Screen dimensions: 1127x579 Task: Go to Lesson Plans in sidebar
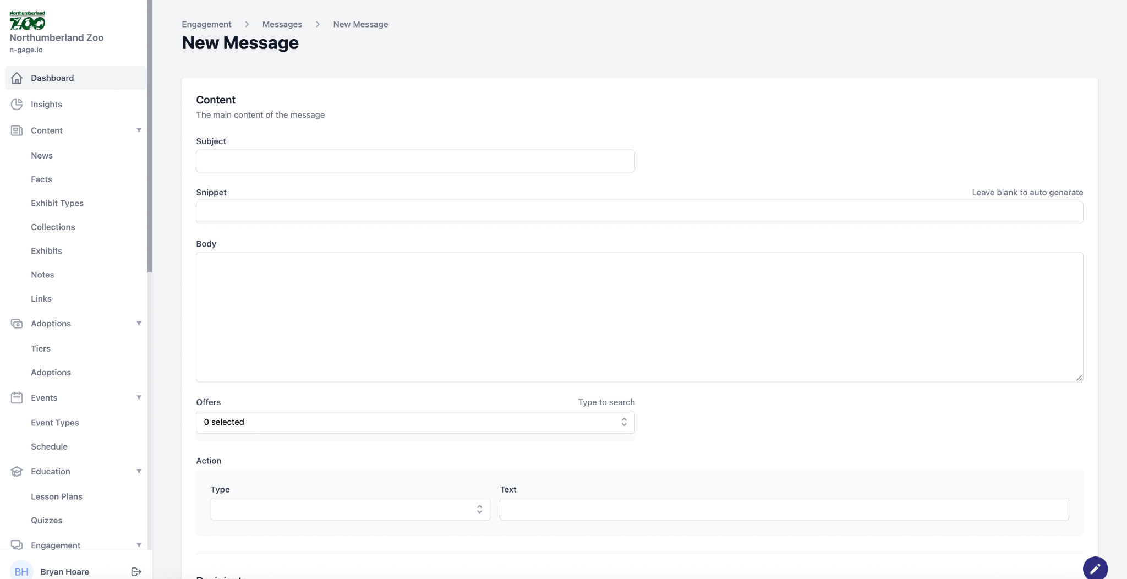click(x=57, y=496)
